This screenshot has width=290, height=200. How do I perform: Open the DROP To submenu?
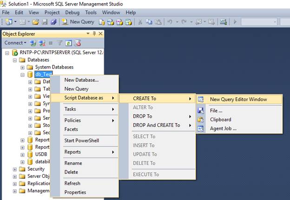point(158,116)
